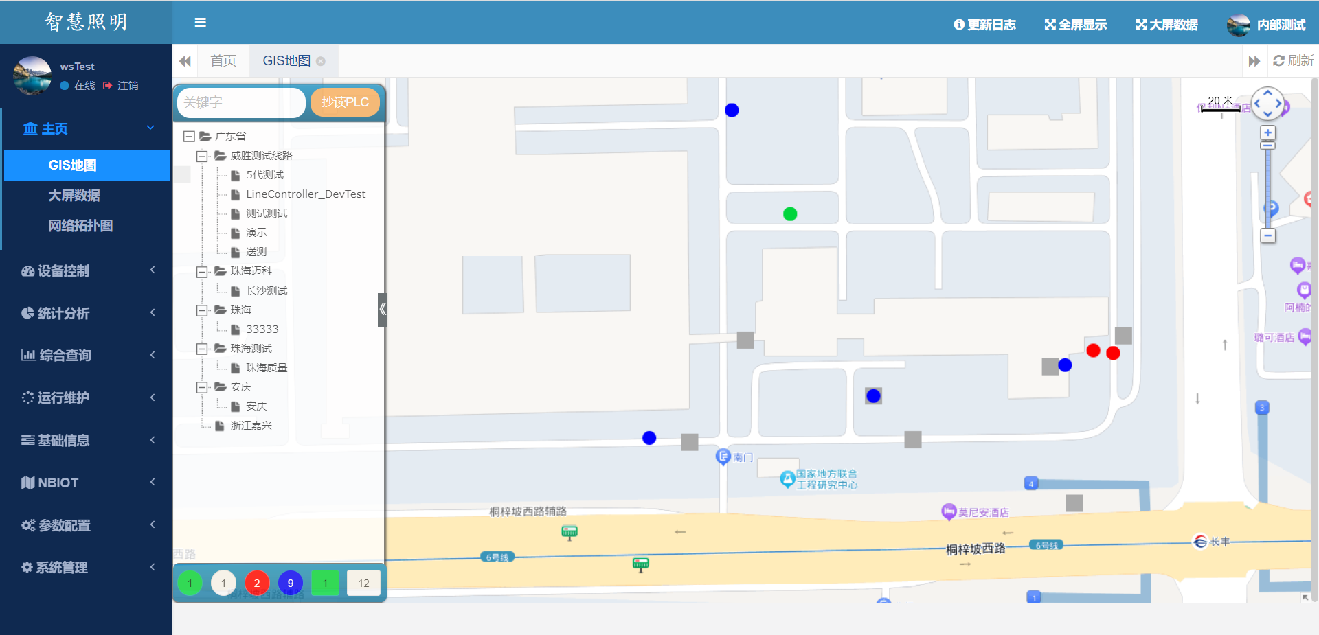The height and width of the screenshot is (635, 1319).
Task: Toggle white circle status filter showing 1
Action: [x=223, y=583]
